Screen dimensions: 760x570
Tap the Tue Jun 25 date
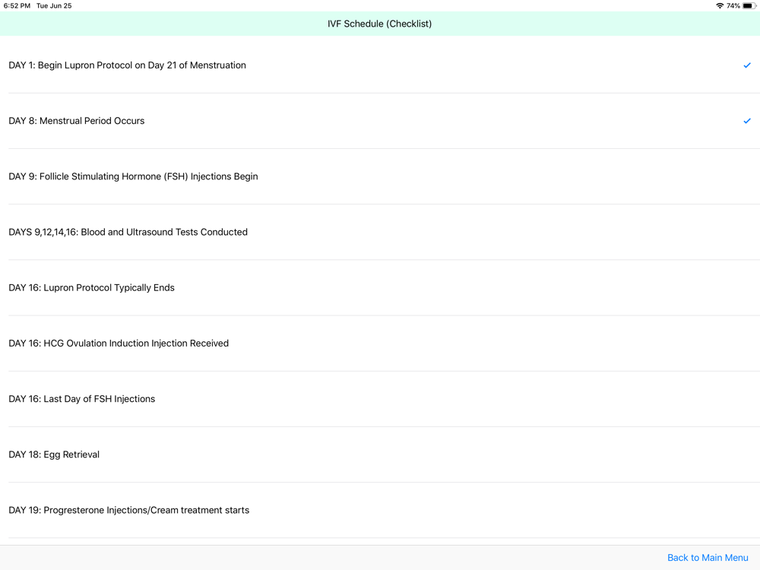54,6
